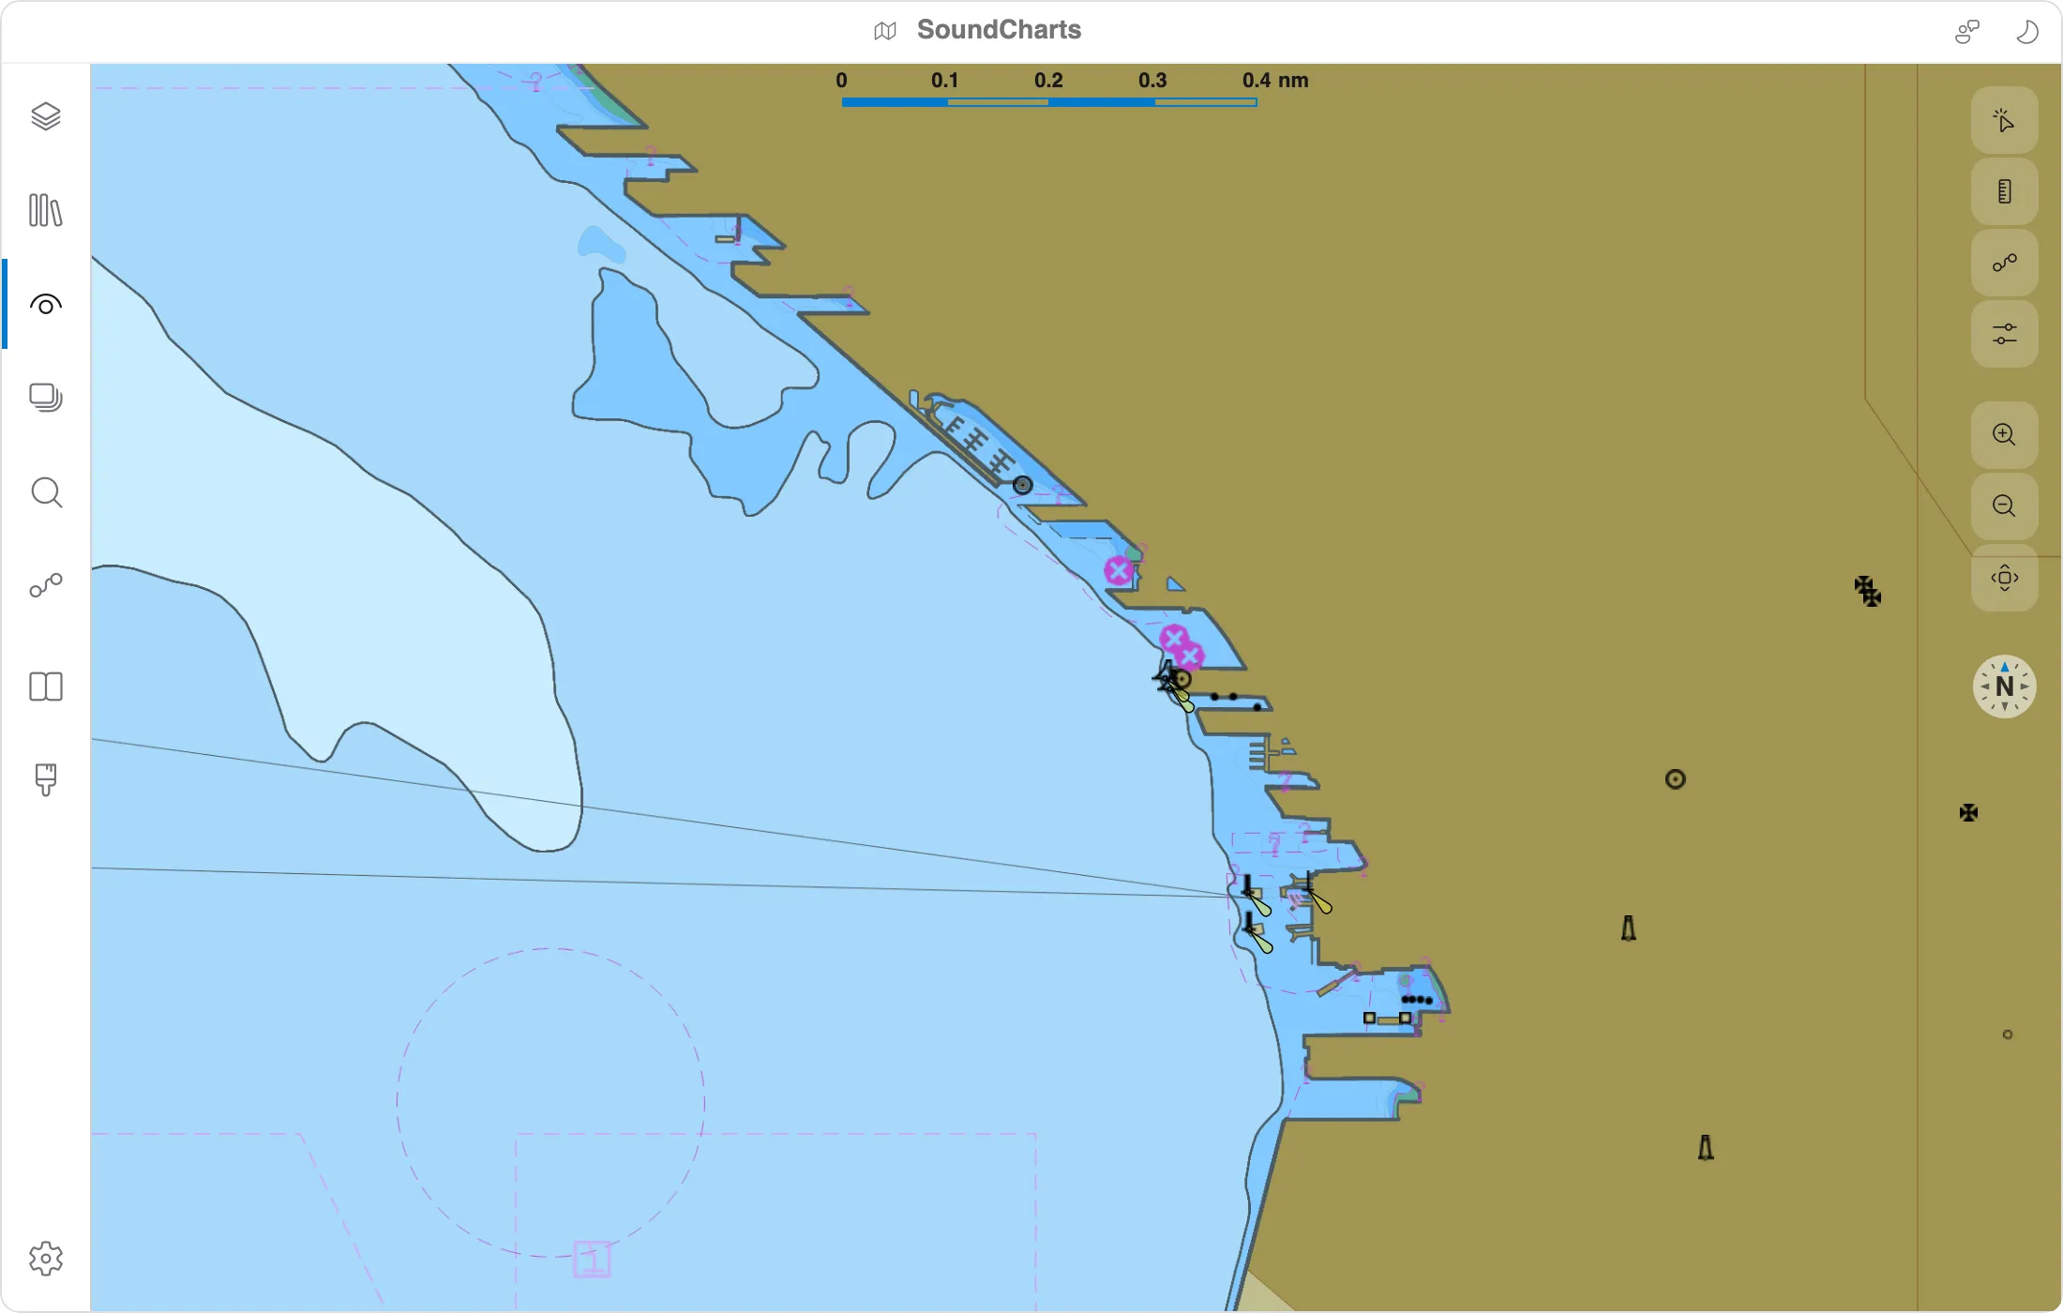Open the chart library books icon

[x=45, y=210]
